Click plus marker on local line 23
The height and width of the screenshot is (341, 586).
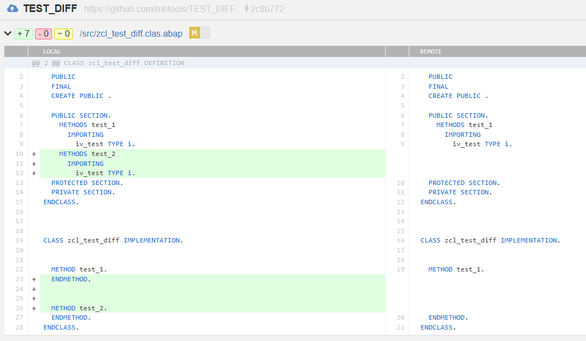coord(34,279)
